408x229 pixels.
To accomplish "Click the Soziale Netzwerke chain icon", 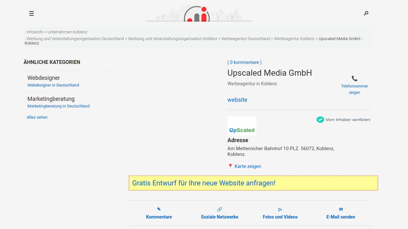I will (220, 209).
